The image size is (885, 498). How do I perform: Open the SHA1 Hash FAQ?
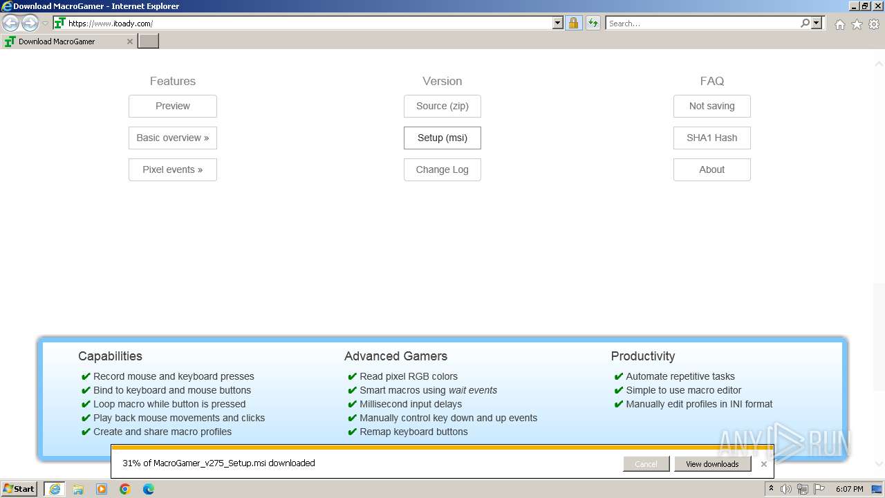click(x=712, y=138)
